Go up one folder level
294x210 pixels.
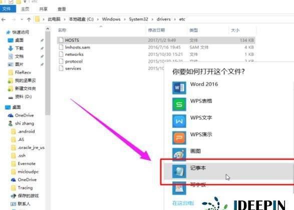[x=29, y=19]
